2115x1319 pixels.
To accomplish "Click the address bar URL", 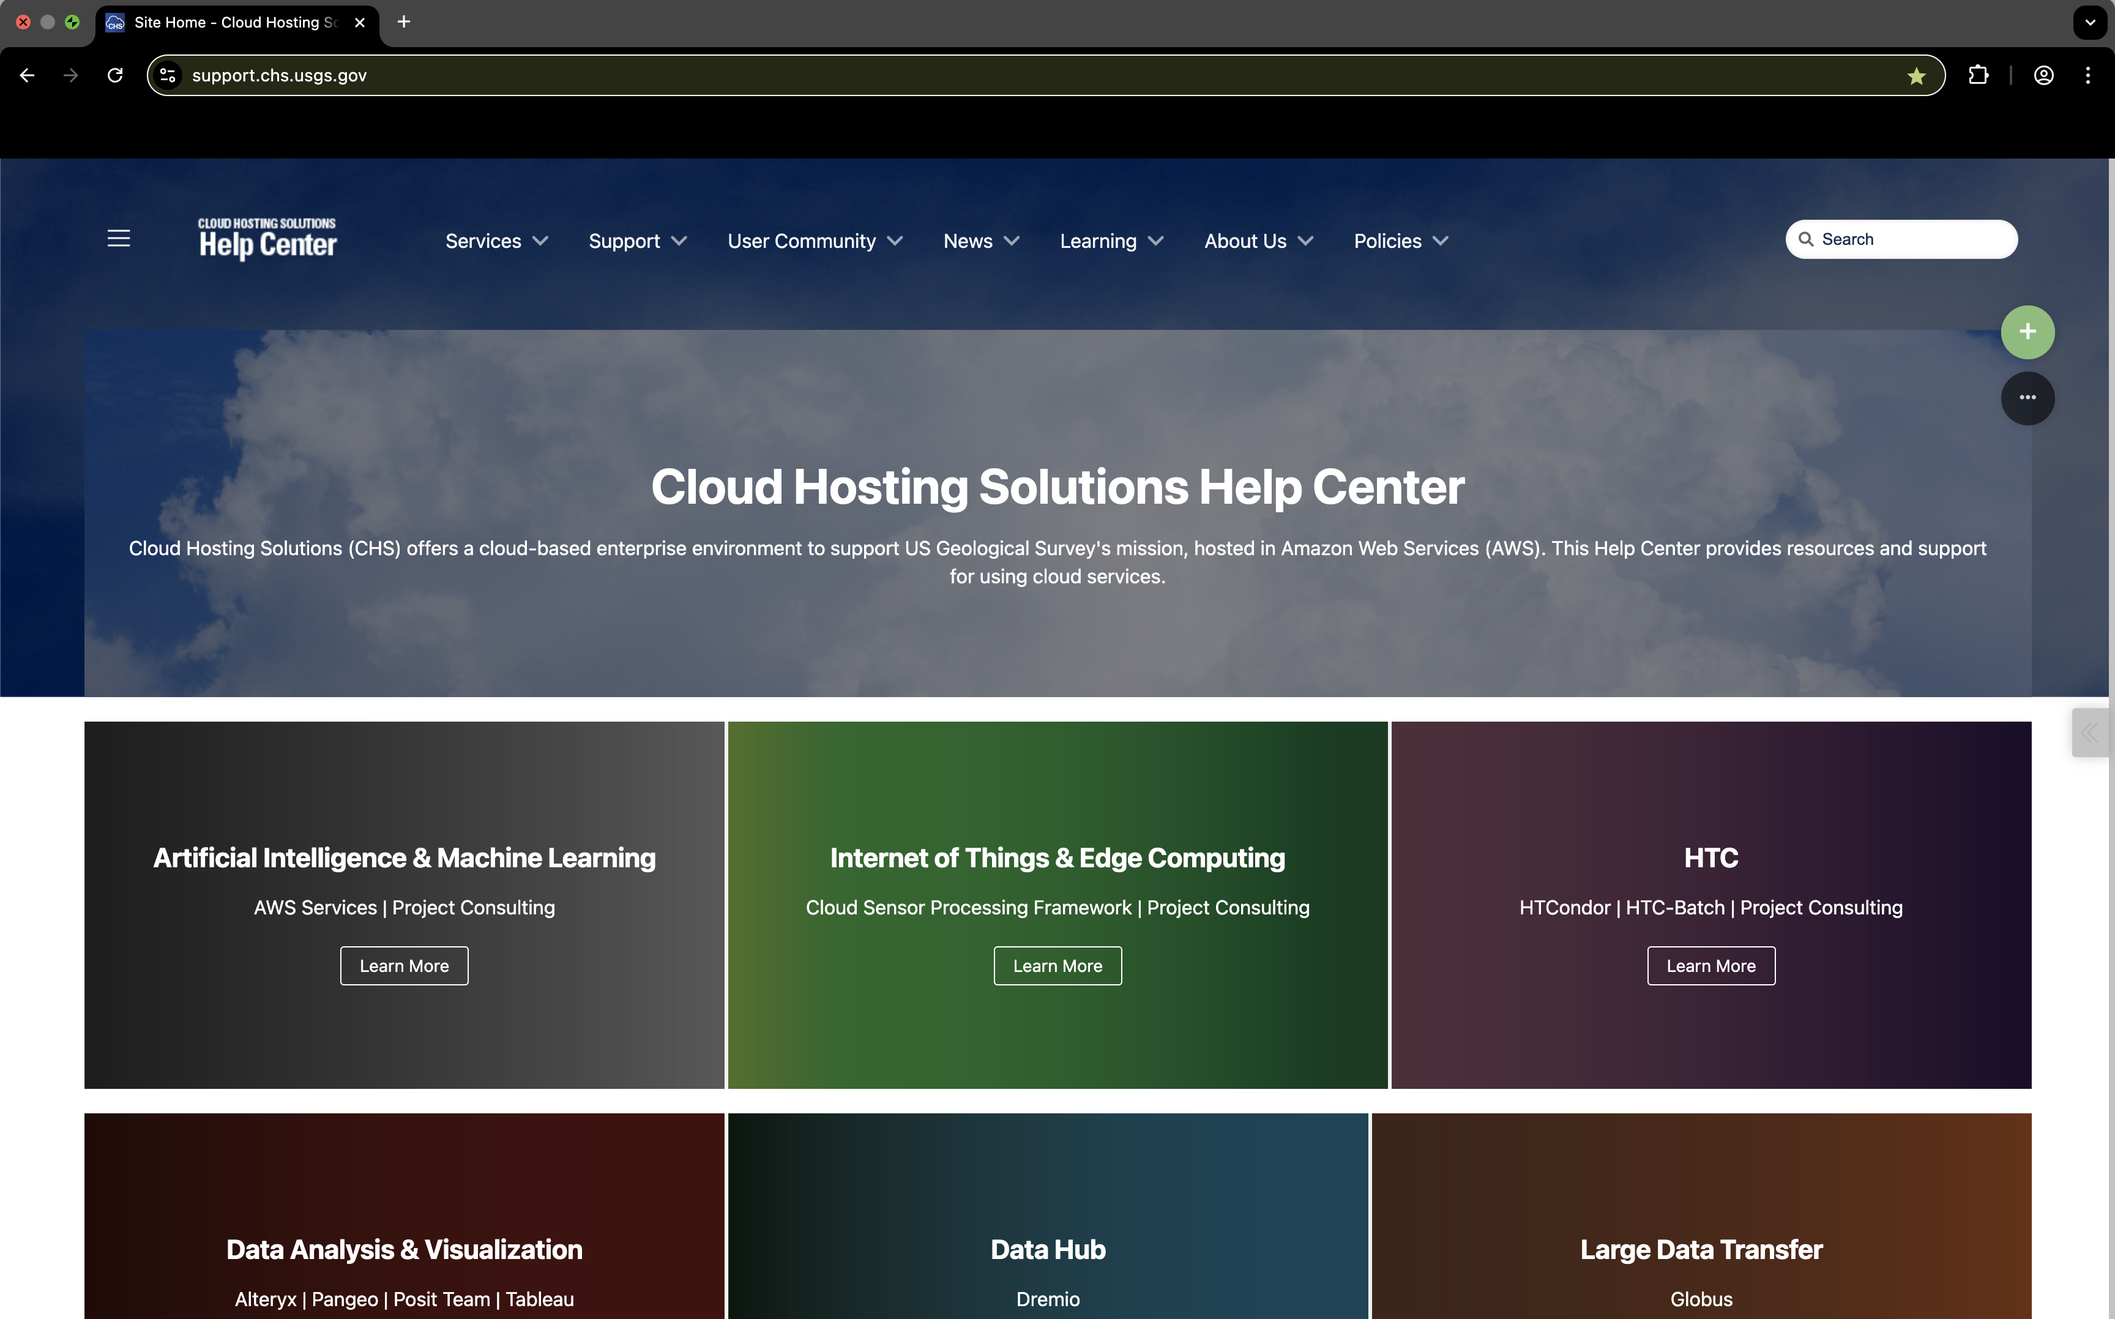I will pyautogui.click(x=279, y=76).
